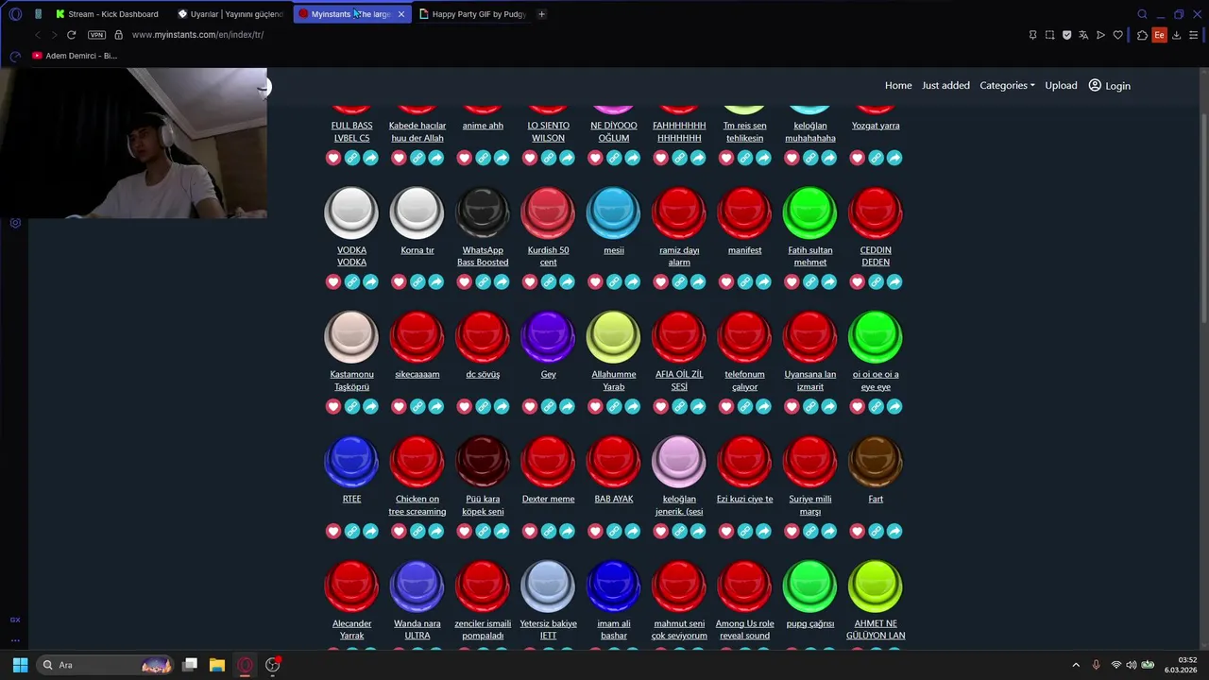The image size is (1209, 680).
Task: Toggle the VPN badge in address bar
Action: point(96,35)
